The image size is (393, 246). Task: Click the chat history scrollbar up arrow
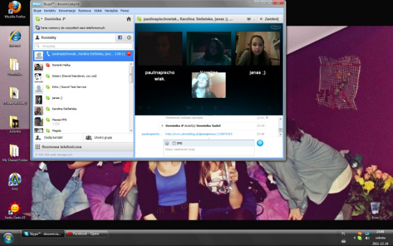(x=280, y=119)
